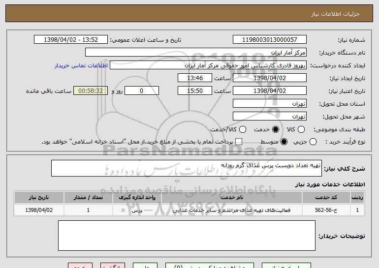The image size is (379, 268).
Task: Click the شرح کلی نیاز text area
Action: click(187, 168)
